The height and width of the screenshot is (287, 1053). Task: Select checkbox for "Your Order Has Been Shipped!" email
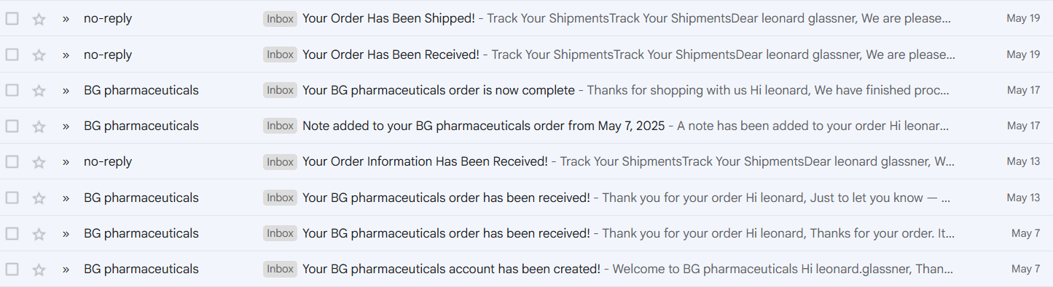tap(12, 19)
